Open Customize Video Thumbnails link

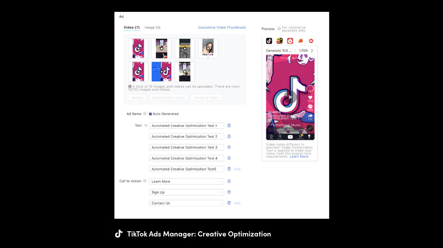(x=222, y=27)
